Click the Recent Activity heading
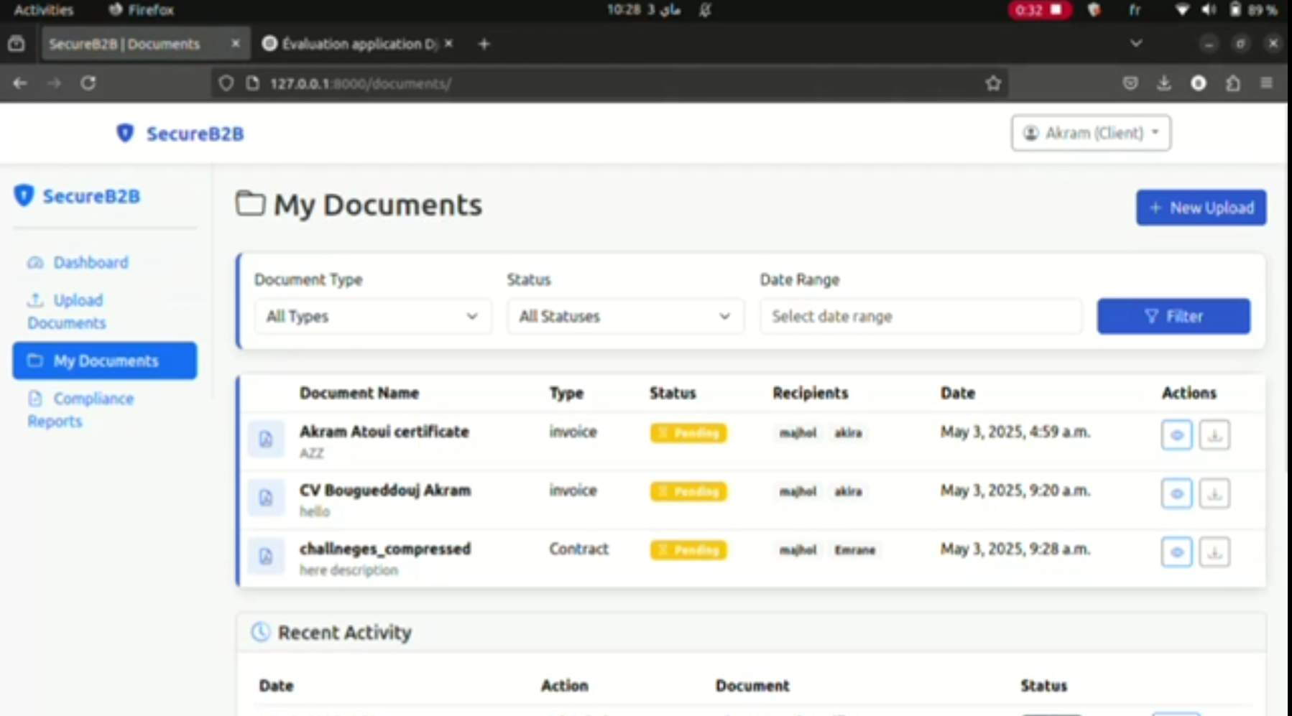 [345, 633]
